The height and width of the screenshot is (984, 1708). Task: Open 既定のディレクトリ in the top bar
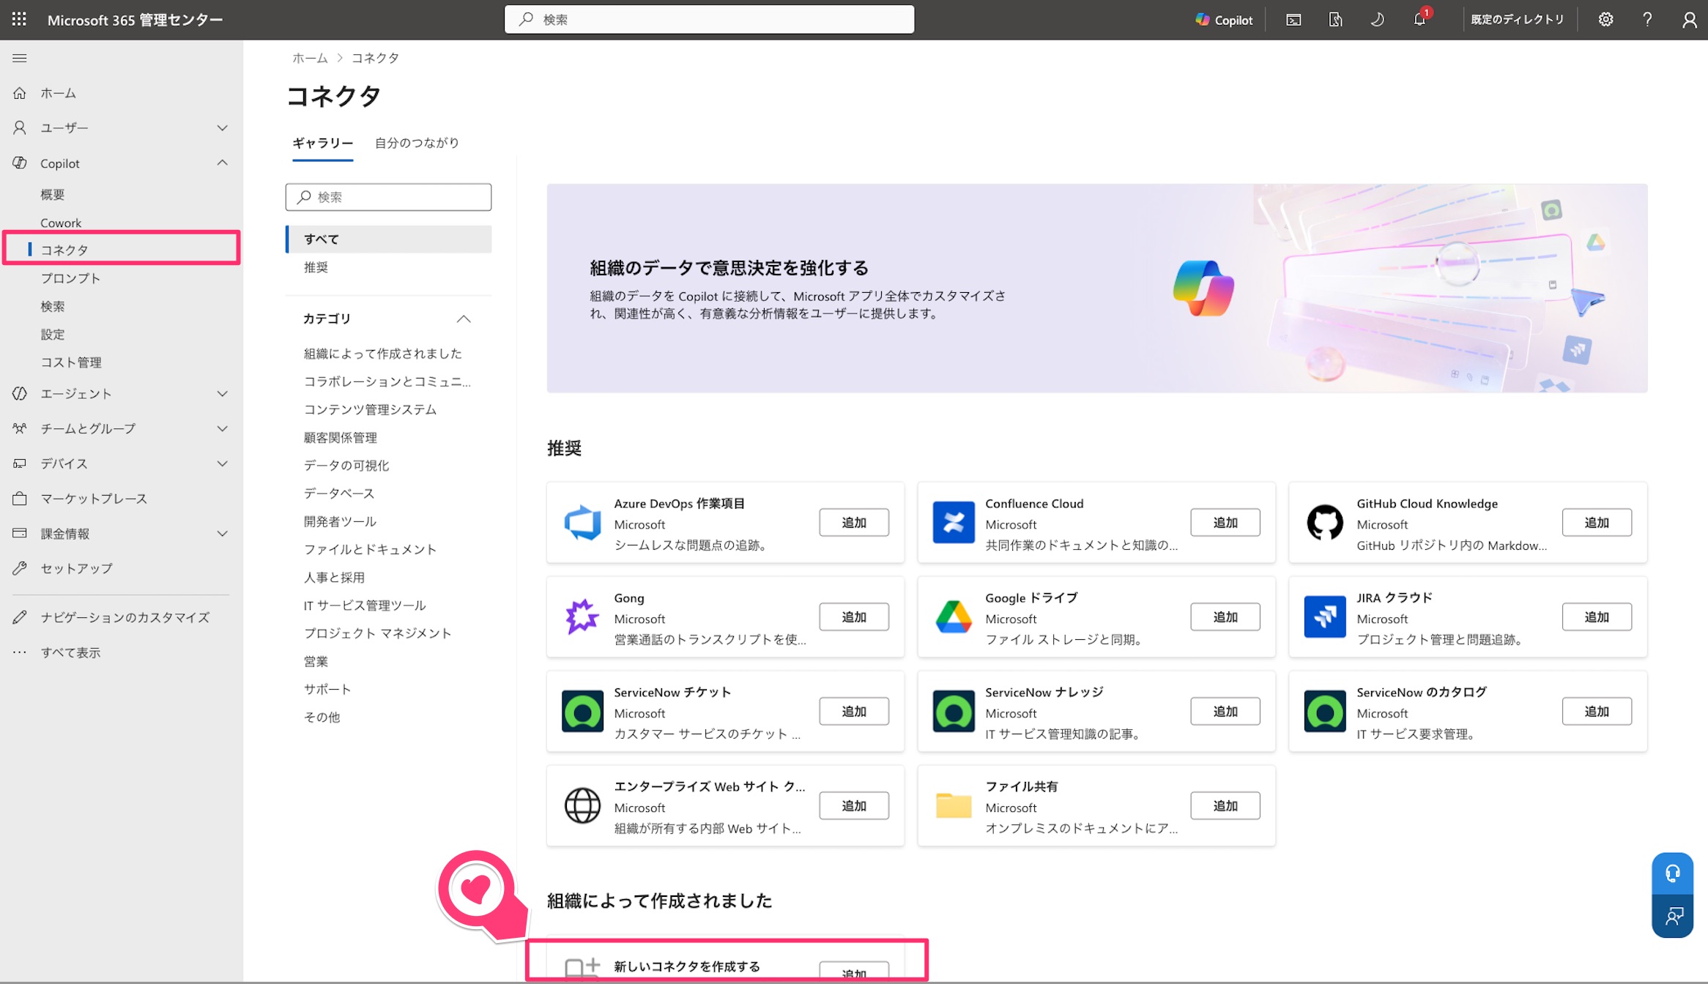tap(1517, 20)
